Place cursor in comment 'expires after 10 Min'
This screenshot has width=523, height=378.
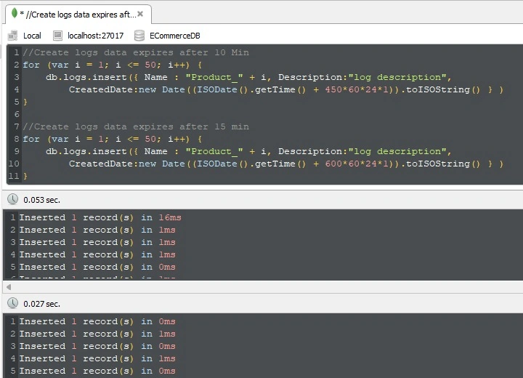point(191,52)
